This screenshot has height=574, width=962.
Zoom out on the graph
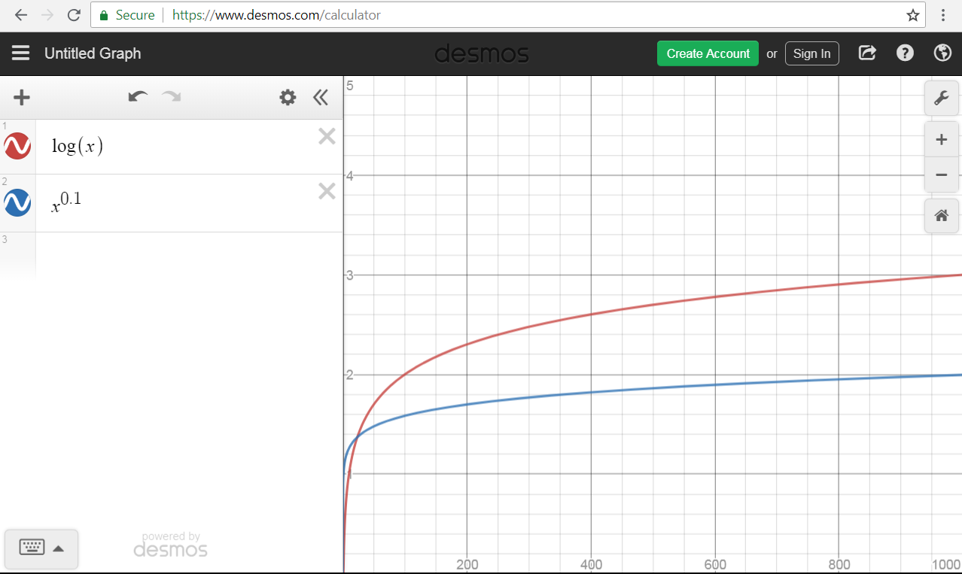[941, 175]
